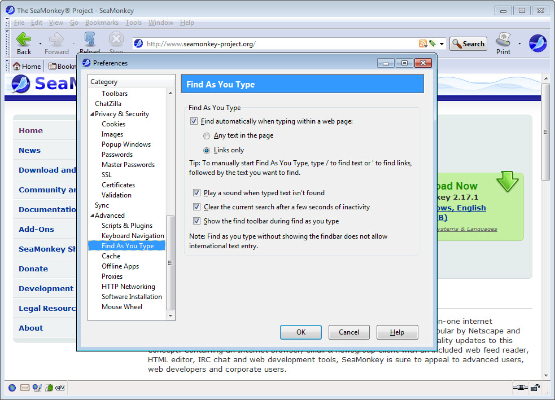Open the View menu

pos(56,23)
